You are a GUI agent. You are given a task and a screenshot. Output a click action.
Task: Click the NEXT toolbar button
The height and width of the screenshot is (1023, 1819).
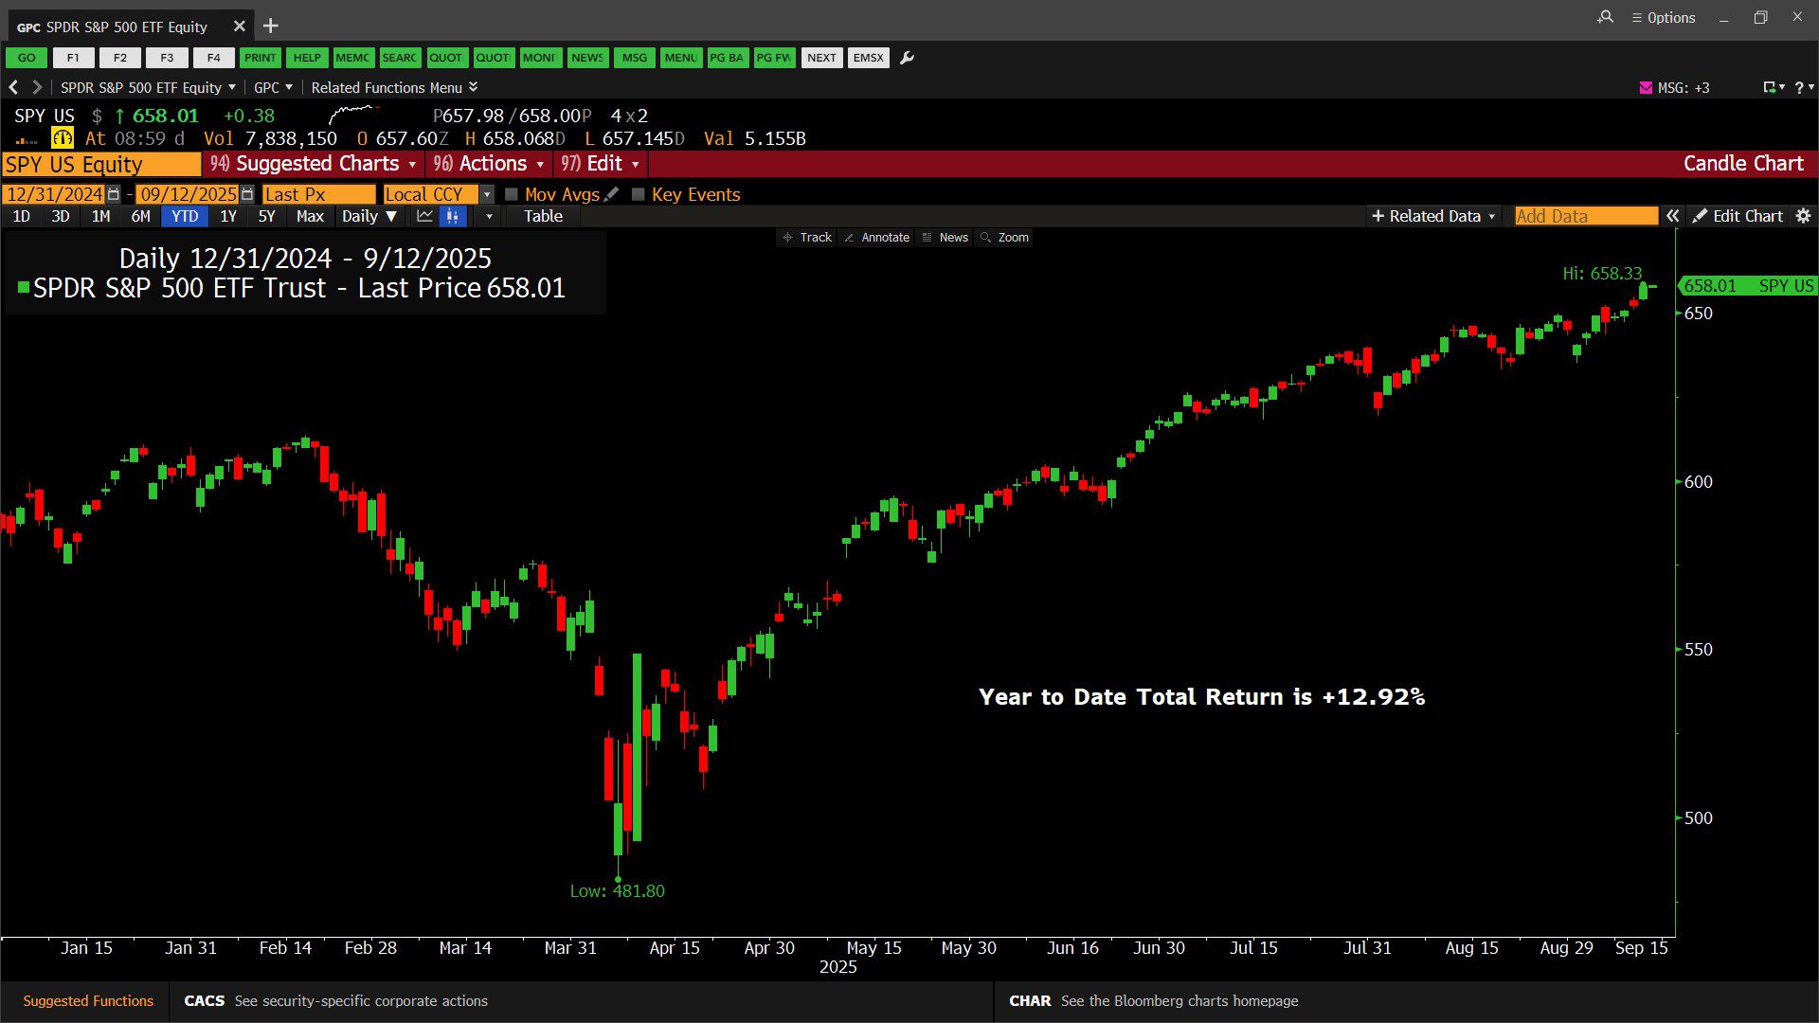click(x=821, y=58)
